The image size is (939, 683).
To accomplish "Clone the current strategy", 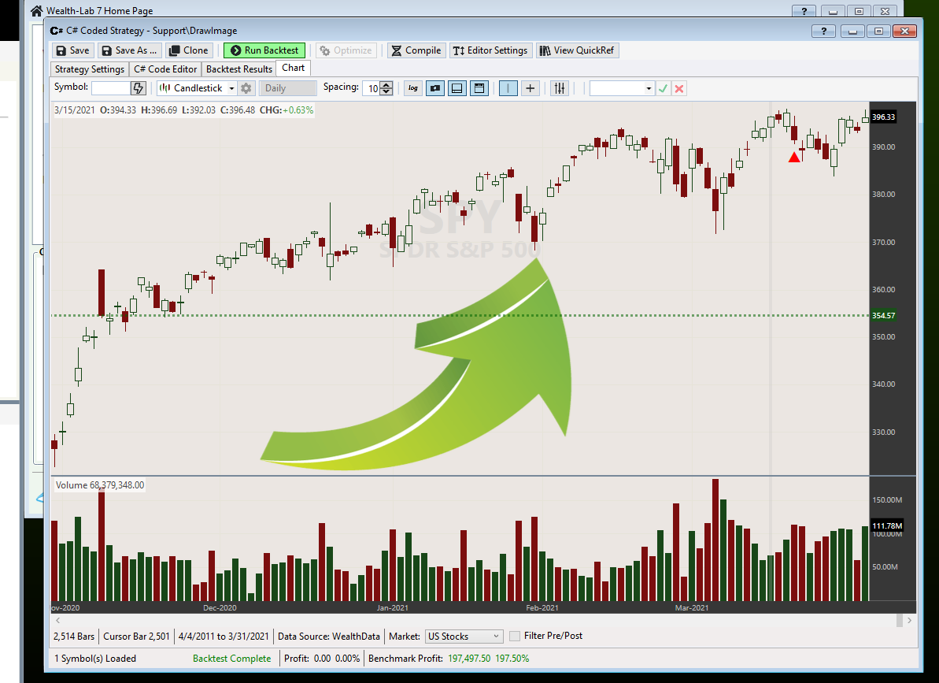I will (x=189, y=50).
